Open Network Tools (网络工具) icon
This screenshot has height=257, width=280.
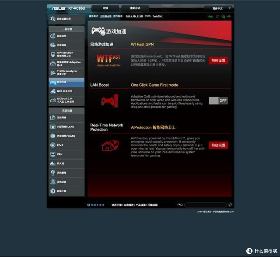coord(53,191)
